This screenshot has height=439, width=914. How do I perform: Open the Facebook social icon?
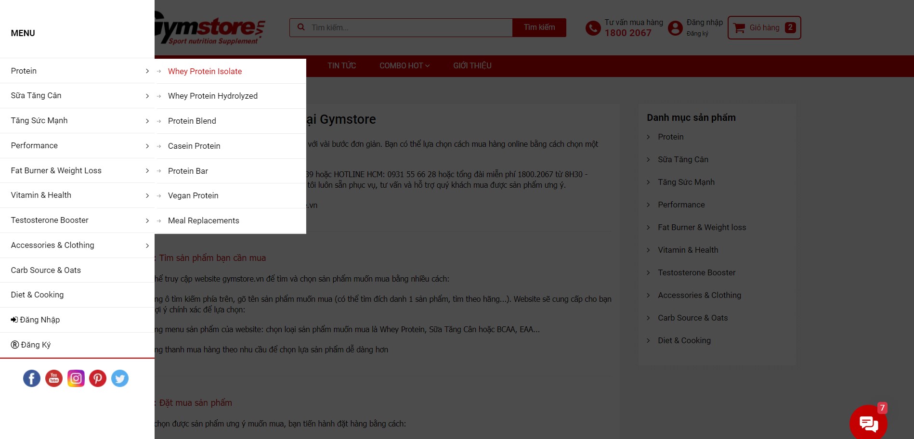pos(32,378)
